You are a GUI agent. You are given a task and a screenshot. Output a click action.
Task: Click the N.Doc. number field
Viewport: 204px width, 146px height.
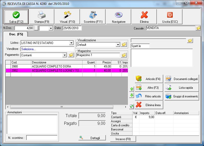click(x=24, y=28)
